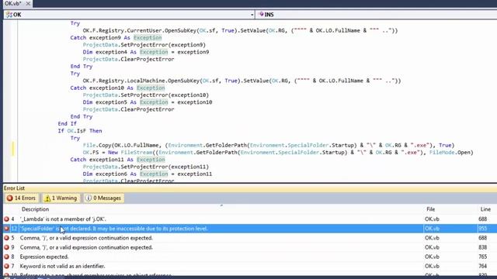Click line number 838 in error list

[482, 247]
